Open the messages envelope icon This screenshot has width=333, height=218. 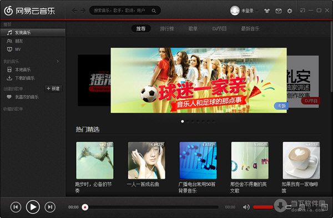[x=279, y=11]
